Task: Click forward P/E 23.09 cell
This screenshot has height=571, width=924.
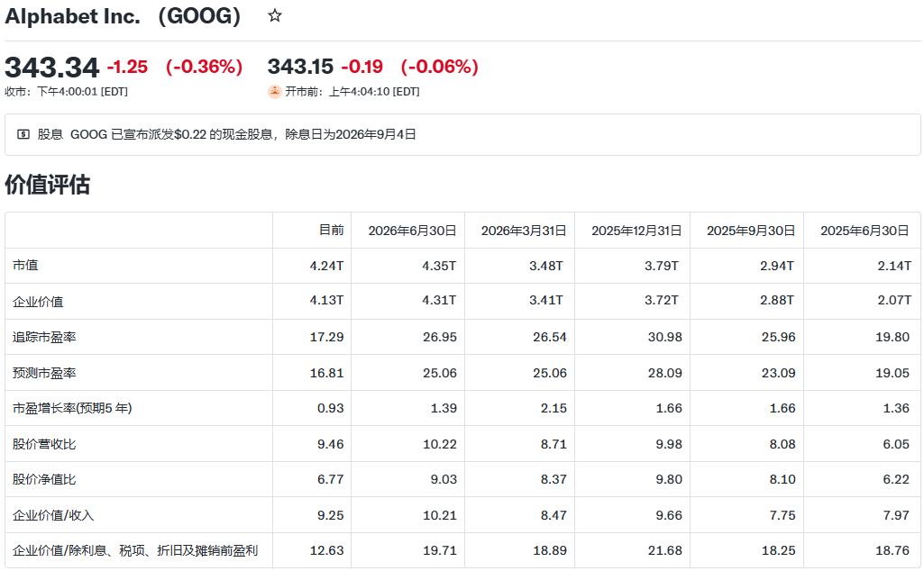Action: tap(779, 373)
